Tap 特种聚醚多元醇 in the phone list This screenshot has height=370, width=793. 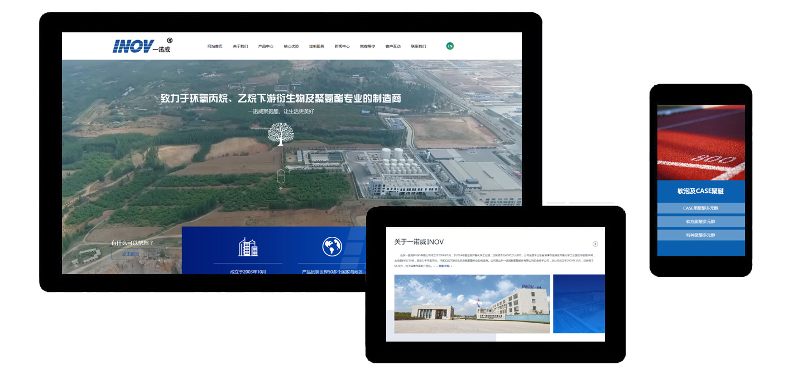(x=701, y=235)
